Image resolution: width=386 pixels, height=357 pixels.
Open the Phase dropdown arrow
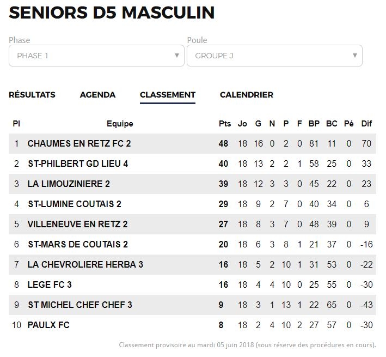tap(177, 56)
